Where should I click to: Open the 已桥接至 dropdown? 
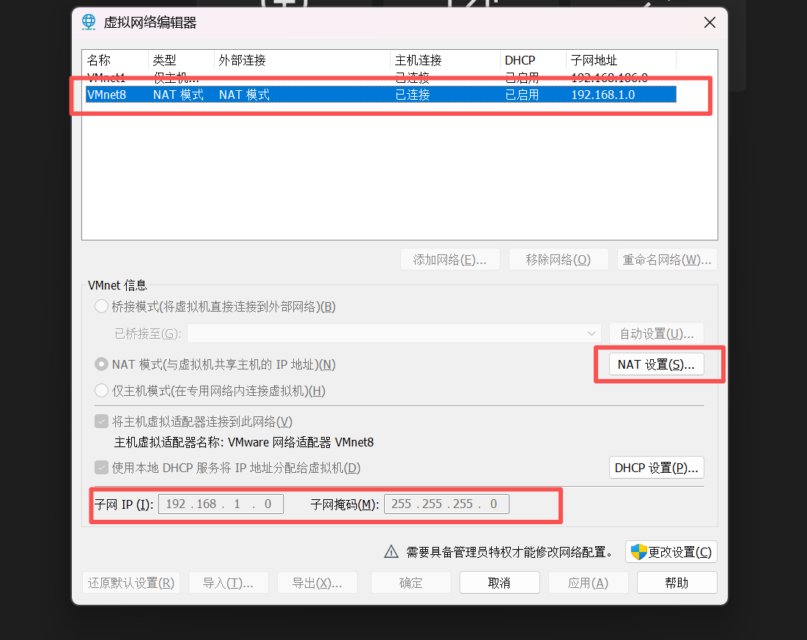pyautogui.click(x=394, y=334)
